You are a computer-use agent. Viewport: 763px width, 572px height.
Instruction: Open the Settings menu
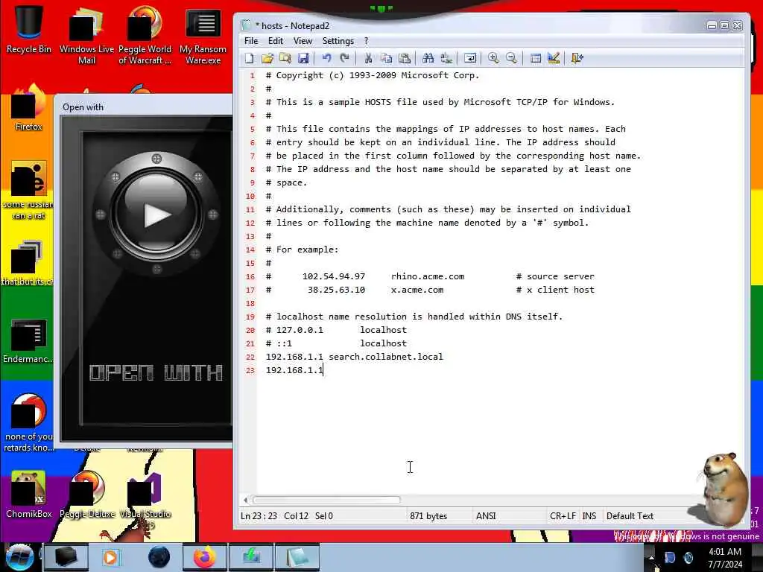point(338,41)
